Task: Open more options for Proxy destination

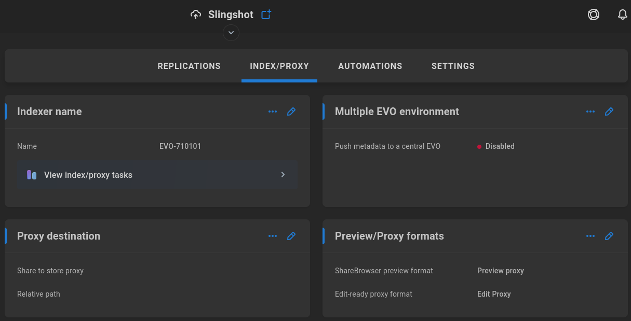Action: point(273,236)
